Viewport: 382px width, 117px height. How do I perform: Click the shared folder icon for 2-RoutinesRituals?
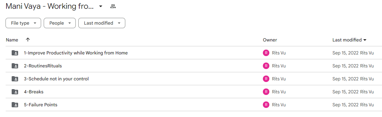15,66
